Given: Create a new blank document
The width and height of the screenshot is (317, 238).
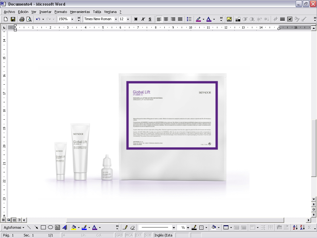Looking at the screenshot, I should pyautogui.click(x=6, y=19).
